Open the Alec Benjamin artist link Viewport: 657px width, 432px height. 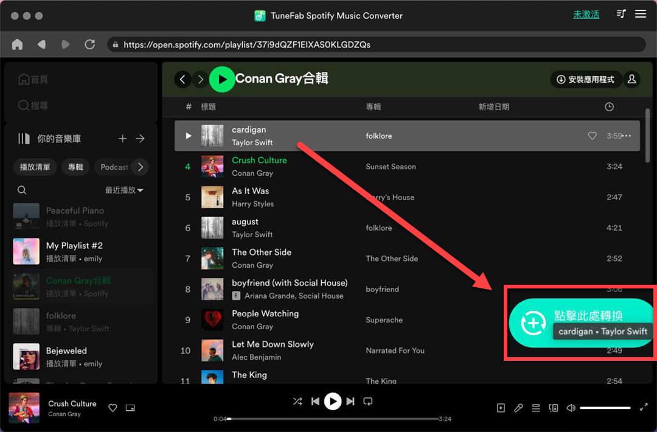(257, 357)
